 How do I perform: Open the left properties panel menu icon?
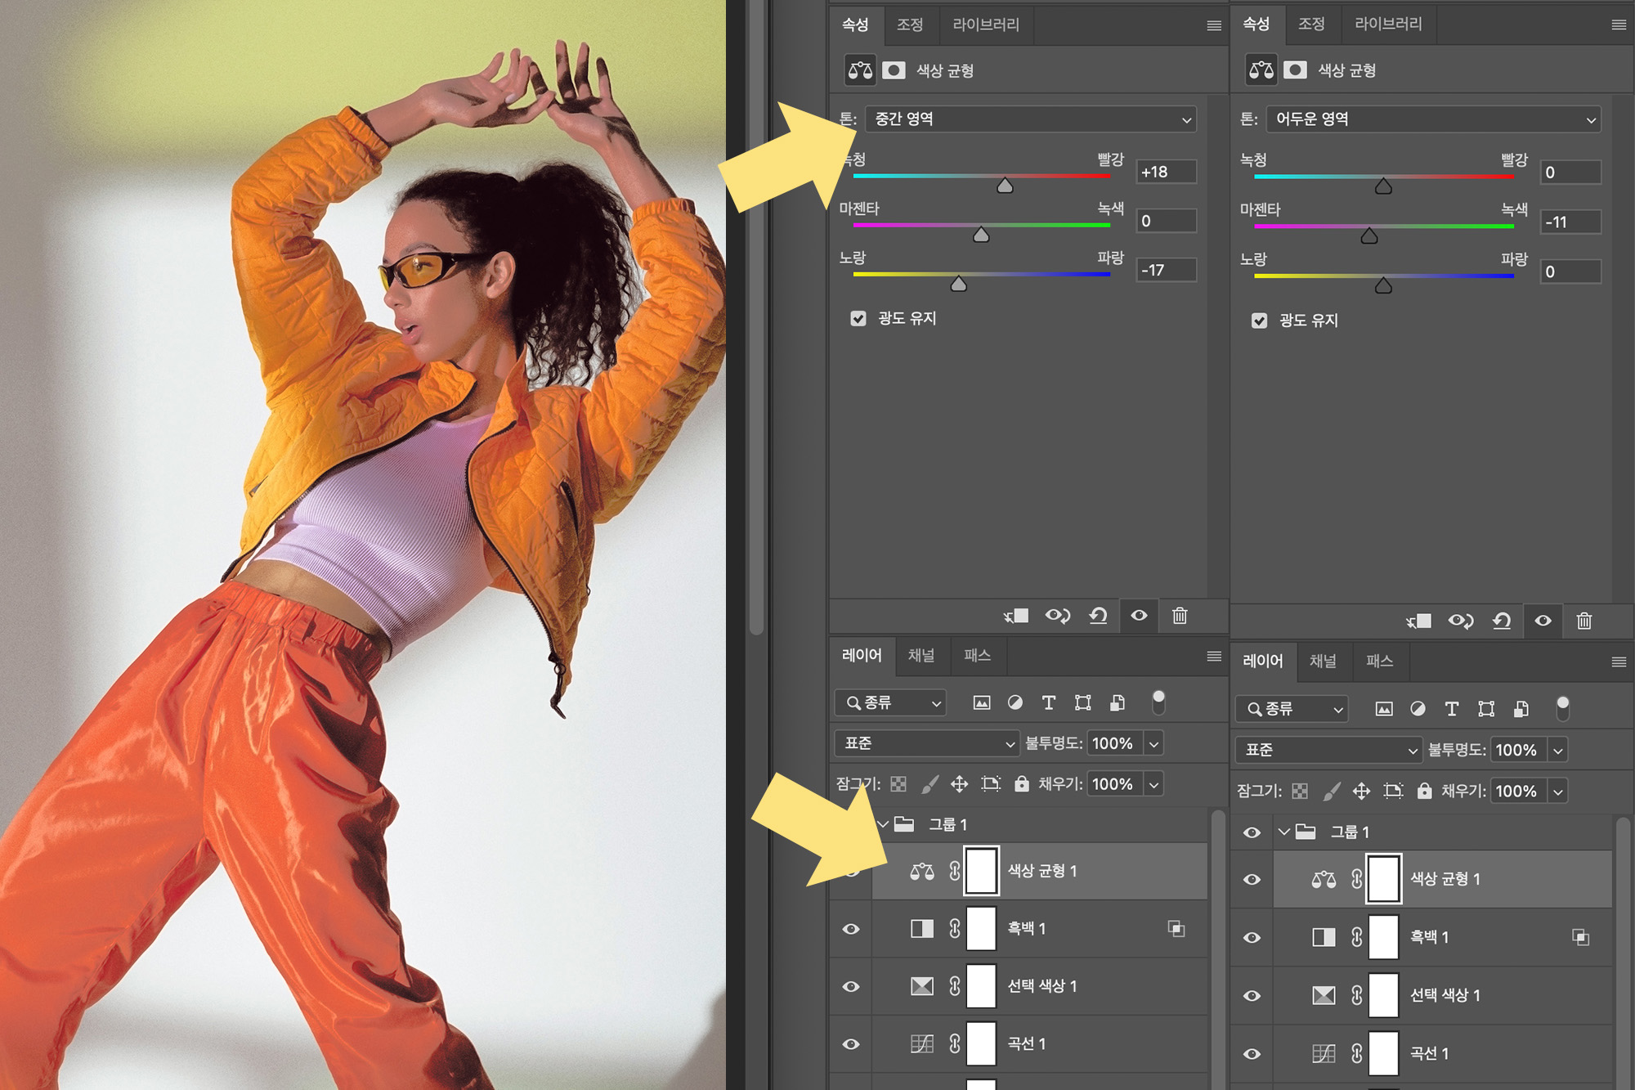tap(1214, 25)
